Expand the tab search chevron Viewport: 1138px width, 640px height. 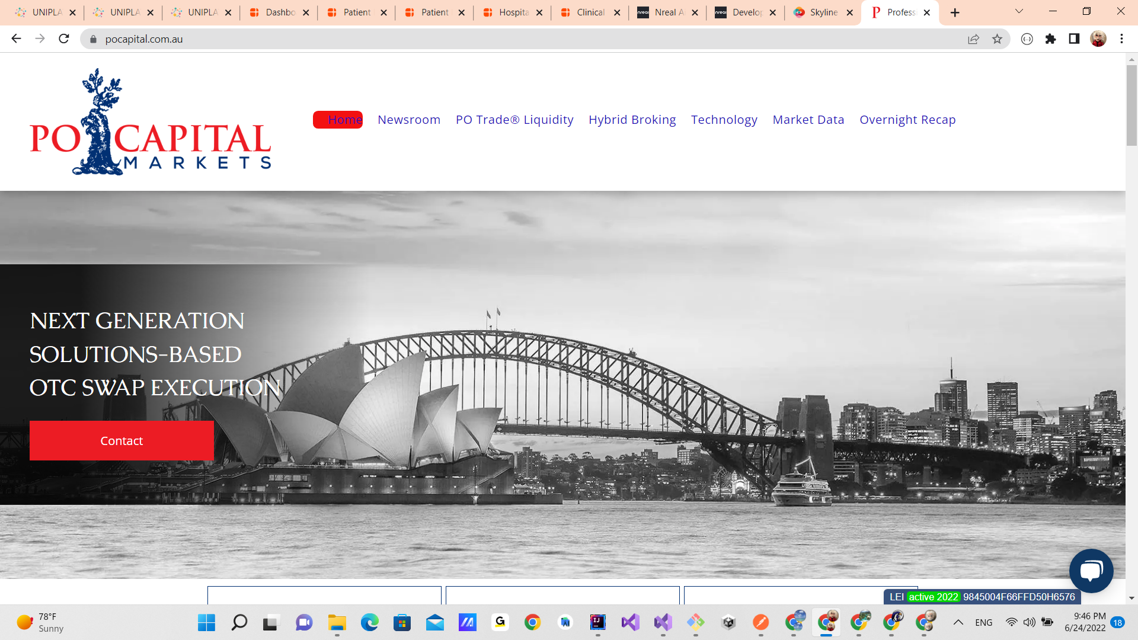[1019, 12]
